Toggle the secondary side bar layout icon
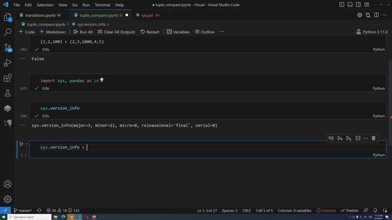The height and width of the screenshot is (220, 392). point(358,5)
